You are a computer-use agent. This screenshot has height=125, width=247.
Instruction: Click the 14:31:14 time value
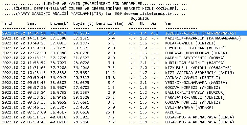click(x=36, y=38)
